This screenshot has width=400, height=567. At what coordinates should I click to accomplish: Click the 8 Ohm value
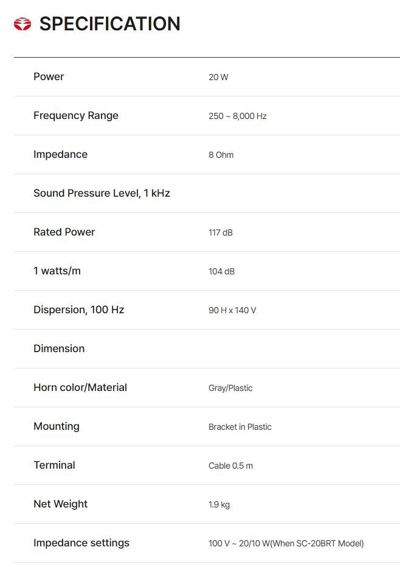221,155
